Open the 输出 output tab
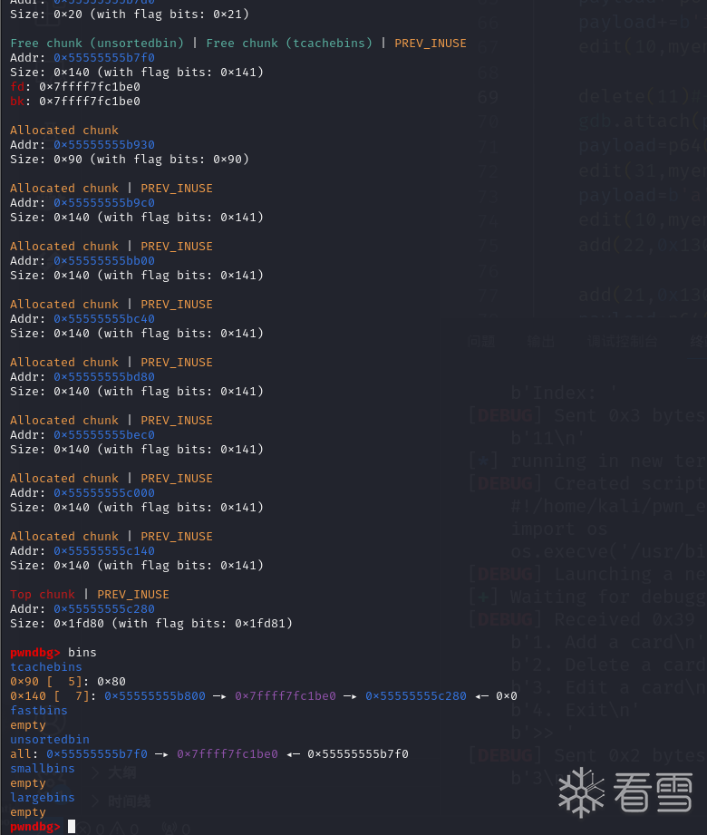The image size is (707, 835). click(x=541, y=341)
